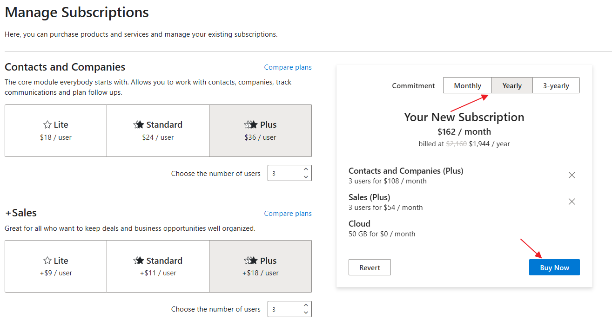
Task: Select Yearly commitment option
Action: [x=512, y=85]
